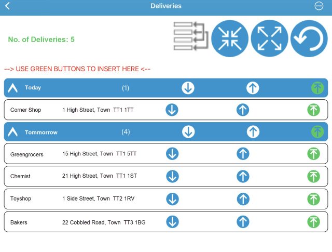Viewport: 332px width, 252px height.
Task: Click the No. of Deliveries: 5 label
Action: click(x=41, y=39)
